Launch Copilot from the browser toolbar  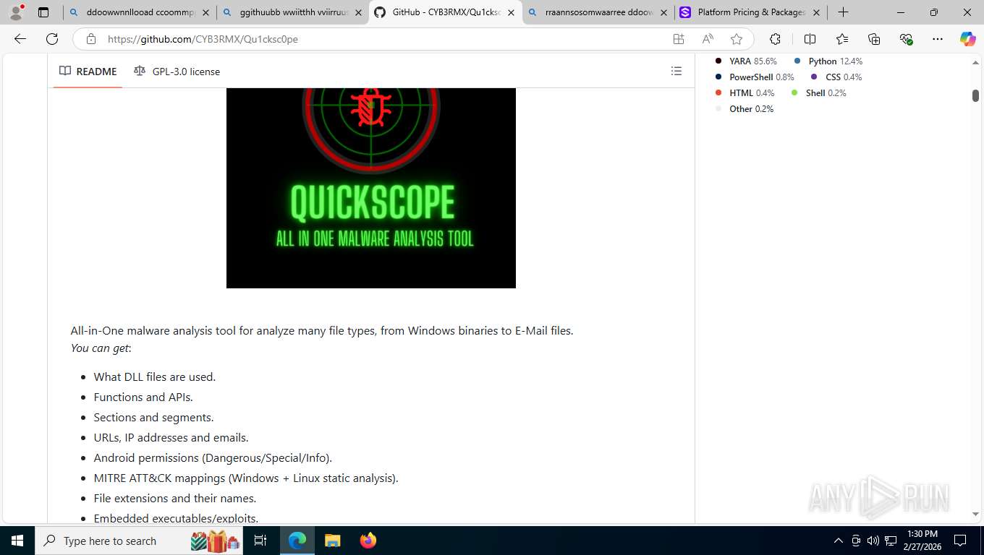point(968,39)
